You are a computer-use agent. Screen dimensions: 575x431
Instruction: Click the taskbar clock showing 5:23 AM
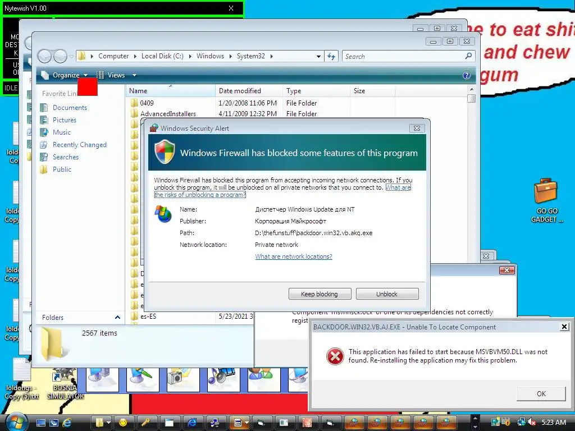click(x=554, y=423)
